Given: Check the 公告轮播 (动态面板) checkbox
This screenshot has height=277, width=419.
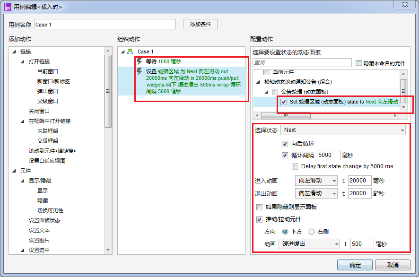Looking at the screenshot, I should [275, 92].
